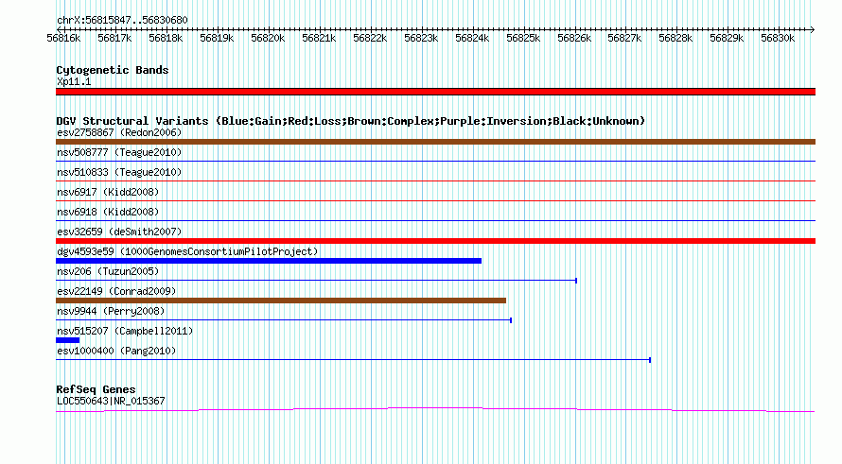
Task: Click the 56828k ruler tick label
Action: 675,38
